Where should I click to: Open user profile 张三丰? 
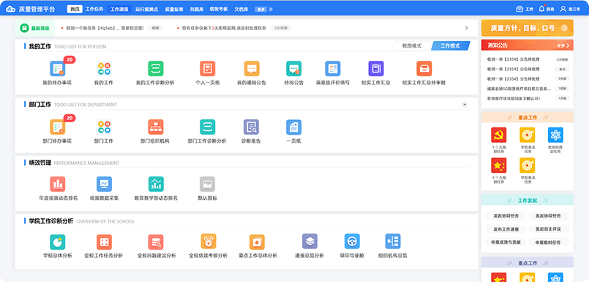[570, 9]
